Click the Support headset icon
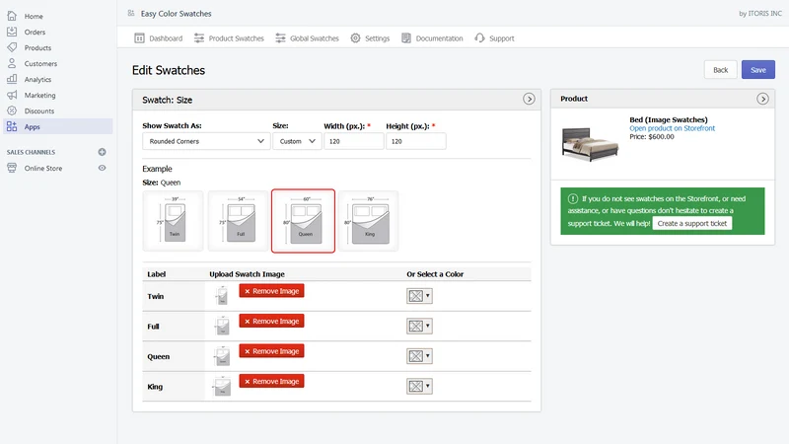The width and height of the screenshot is (789, 444). coord(479,38)
